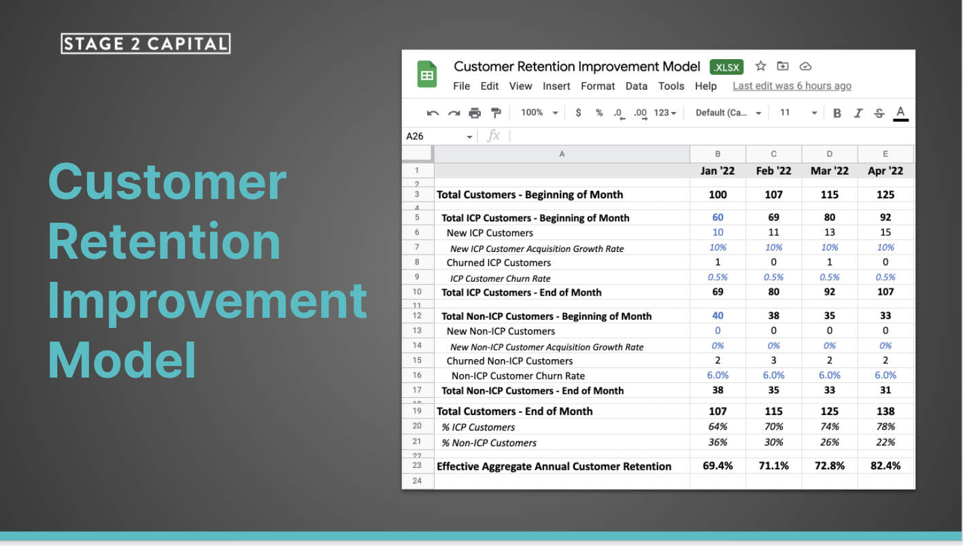This screenshot has width=963, height=546.
Task: Click the Undo arrow in the toolbar
Action: pos(433,113)
